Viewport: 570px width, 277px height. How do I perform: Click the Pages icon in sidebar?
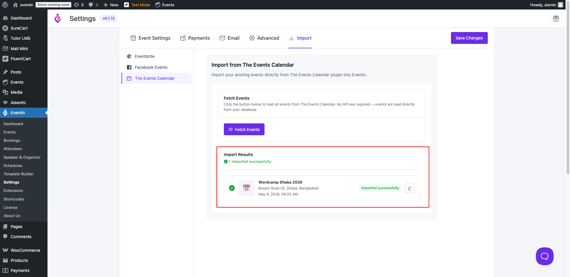[5, 227]
